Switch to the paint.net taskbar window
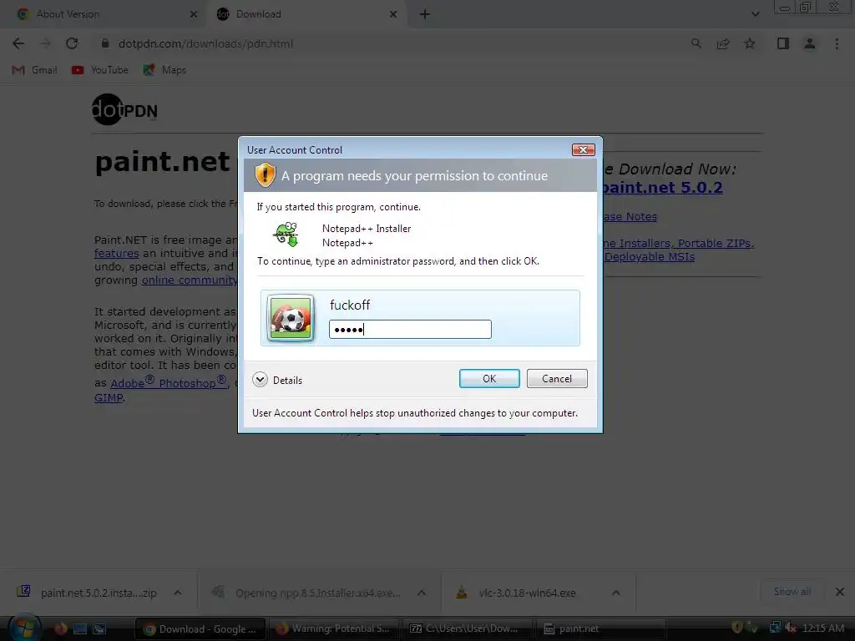Screen dimensions: 855x641 tap(600, 629)
